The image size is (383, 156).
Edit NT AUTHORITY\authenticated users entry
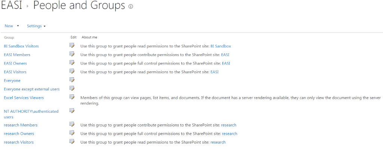point(71,110)
